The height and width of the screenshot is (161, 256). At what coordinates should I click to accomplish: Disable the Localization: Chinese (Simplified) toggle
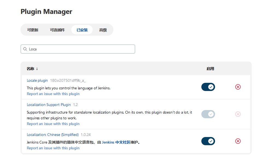[x=208, y=141]
